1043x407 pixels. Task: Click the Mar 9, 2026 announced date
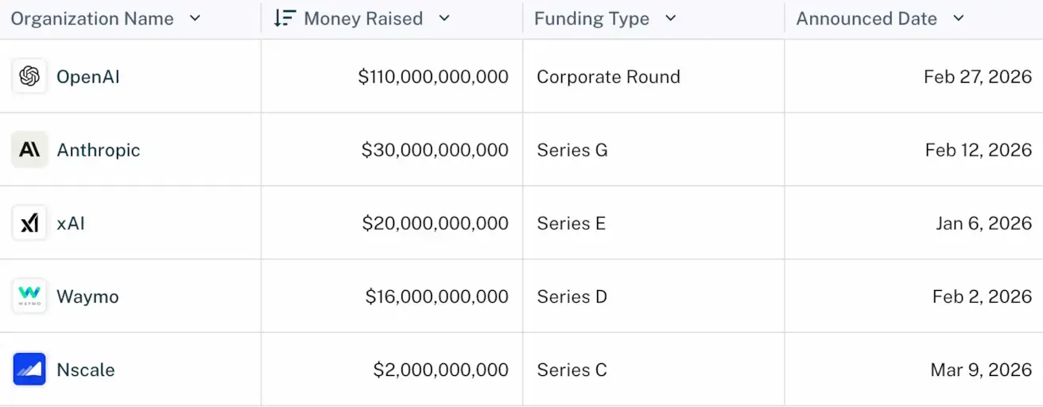pos(980,370)
